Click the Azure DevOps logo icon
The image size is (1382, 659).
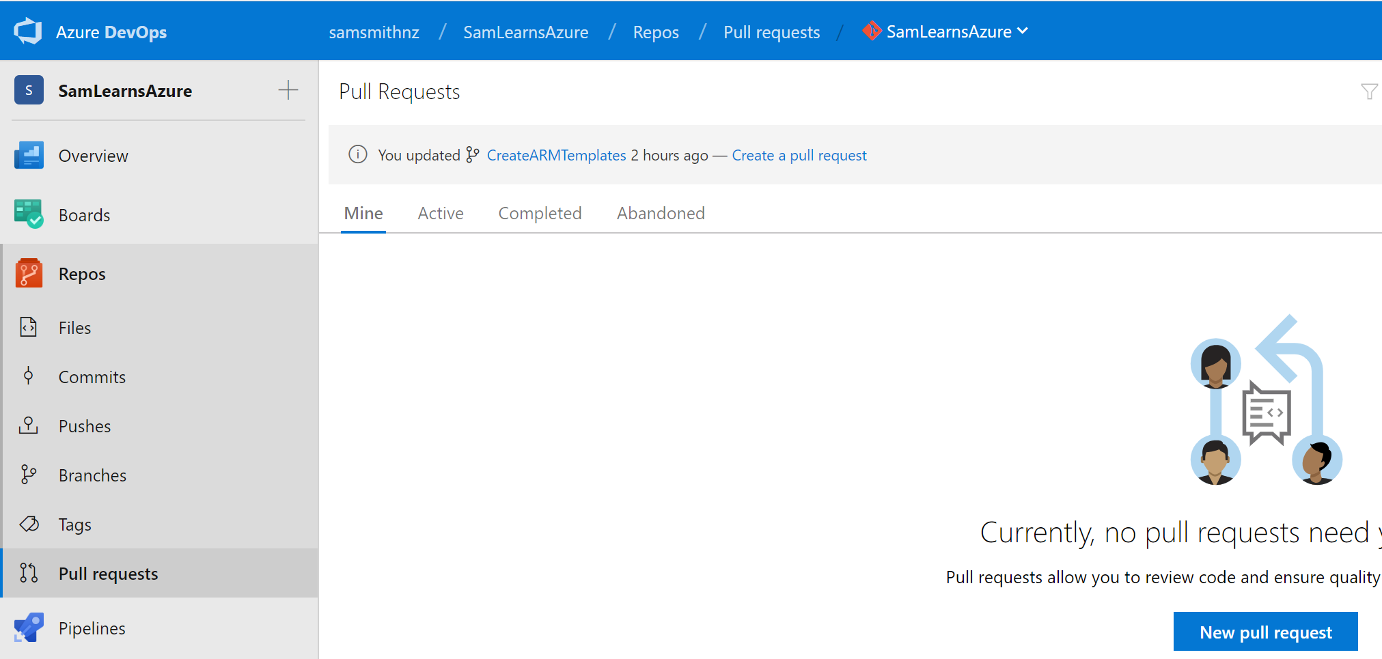[x=28, y=31]
